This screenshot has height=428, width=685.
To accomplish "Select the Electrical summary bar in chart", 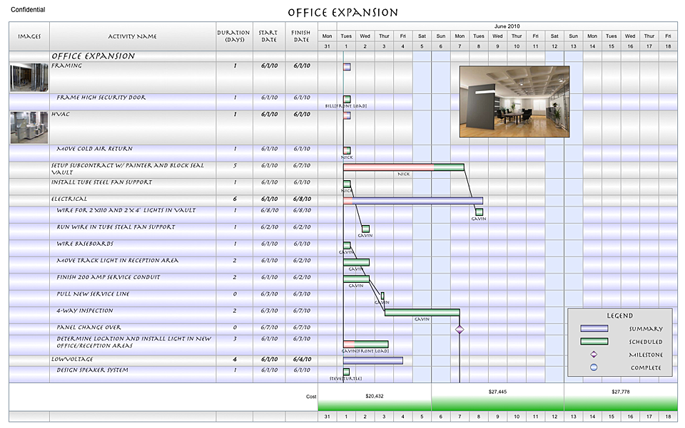I will click(412, 201).
